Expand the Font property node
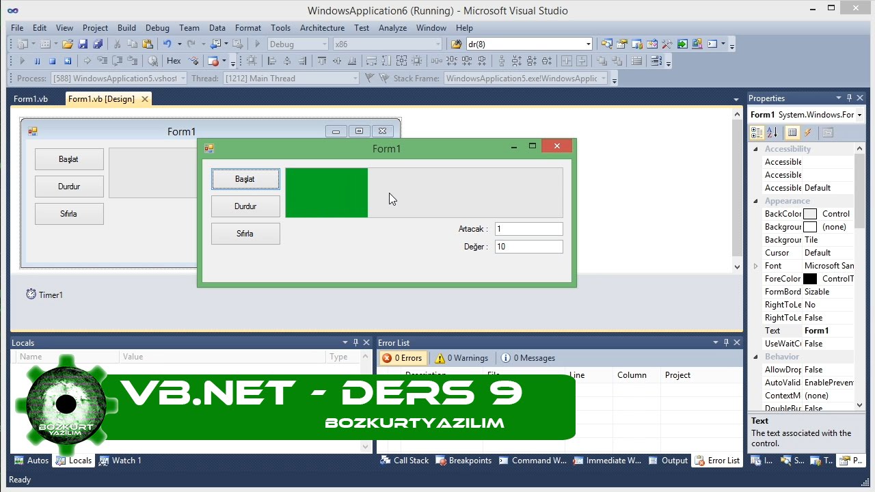 (755, 266)
